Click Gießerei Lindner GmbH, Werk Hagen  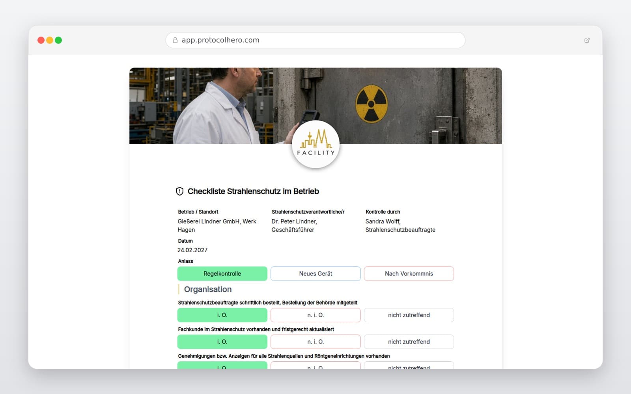pyautogui.click(x=217, y=226)
